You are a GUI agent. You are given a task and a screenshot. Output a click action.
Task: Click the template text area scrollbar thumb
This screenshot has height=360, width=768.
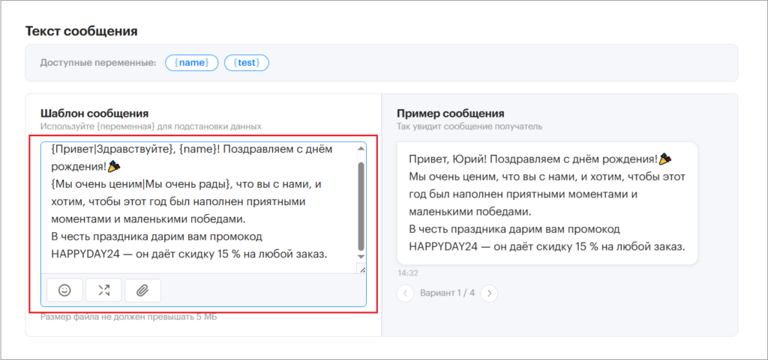click(x=361, y=206)
